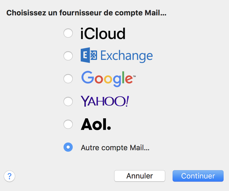
Task: Click the exclamation mark in Yahoo logo
Action: pos(126,101)
